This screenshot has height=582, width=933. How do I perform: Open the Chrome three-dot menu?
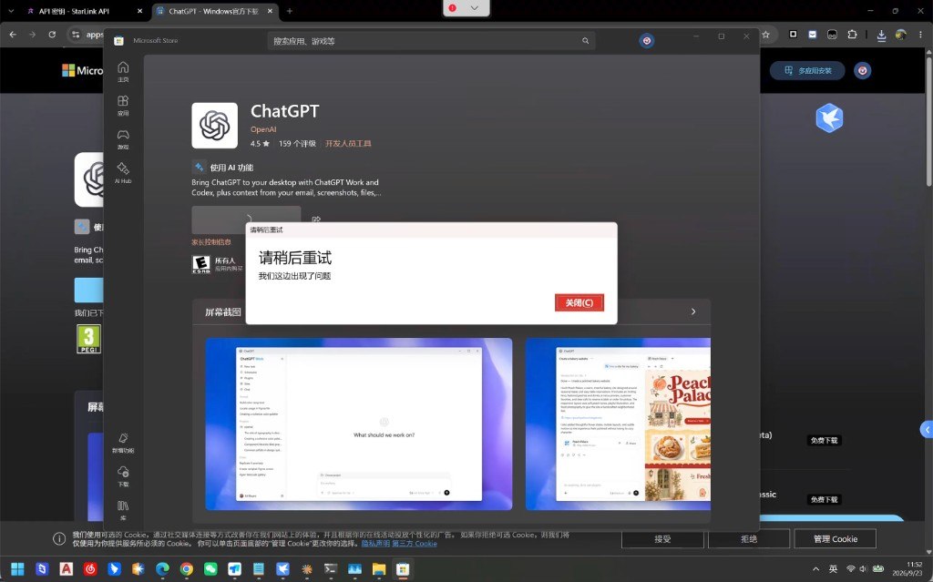[920, 35]
